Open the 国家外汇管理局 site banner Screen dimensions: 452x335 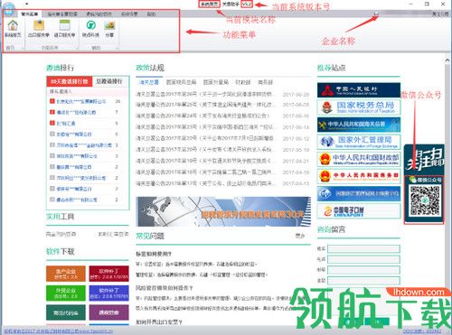coord(359,142)
